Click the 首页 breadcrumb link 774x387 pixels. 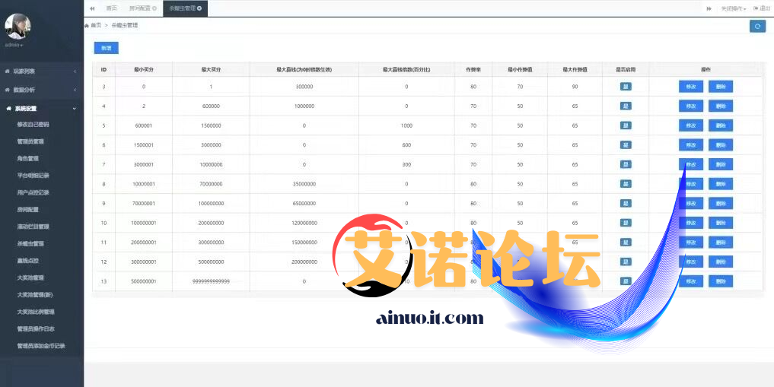(x=96, y=25)
